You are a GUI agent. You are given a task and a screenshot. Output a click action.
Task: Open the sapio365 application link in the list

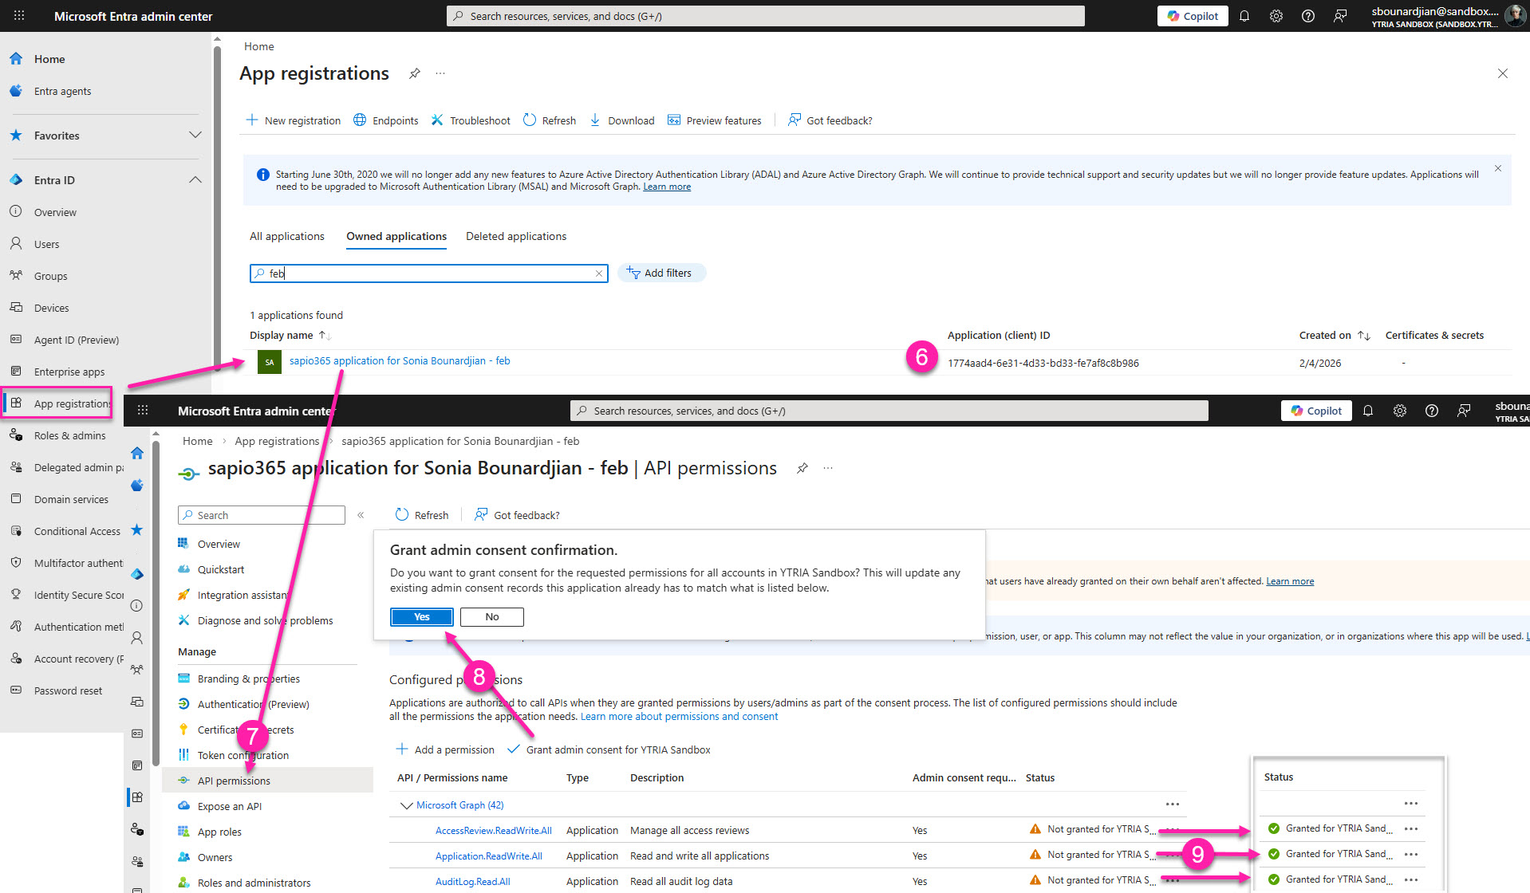coord(399,361)
